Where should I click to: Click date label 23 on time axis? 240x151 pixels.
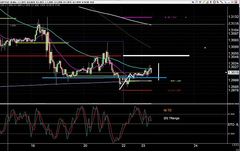(143, 146)
